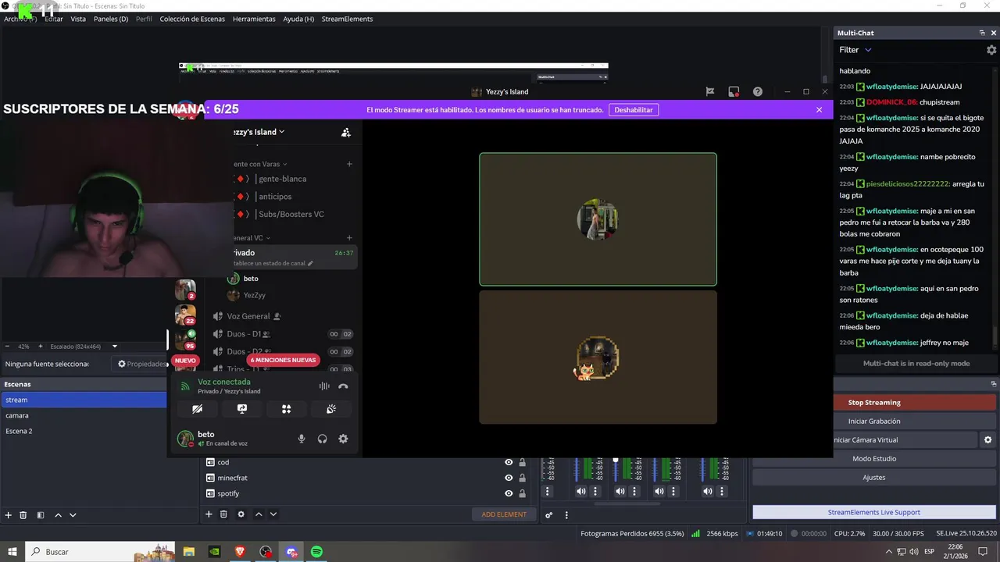Open Multi-Chat settings gear
The image size is (1000, 562).
coord(991,50)
